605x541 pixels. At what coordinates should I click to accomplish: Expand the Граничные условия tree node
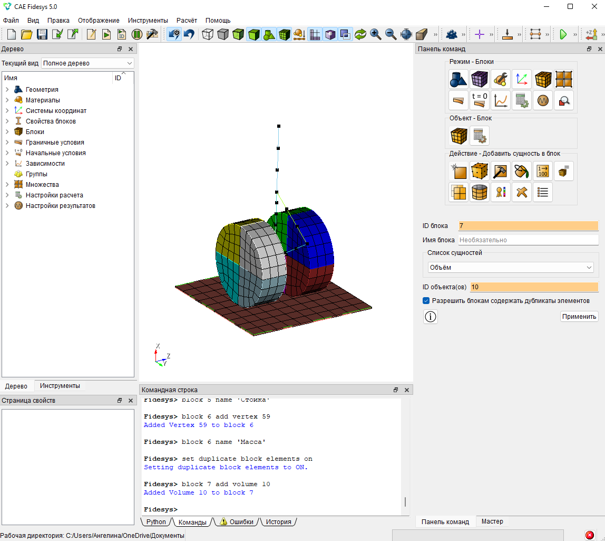(x=7, y=142)
